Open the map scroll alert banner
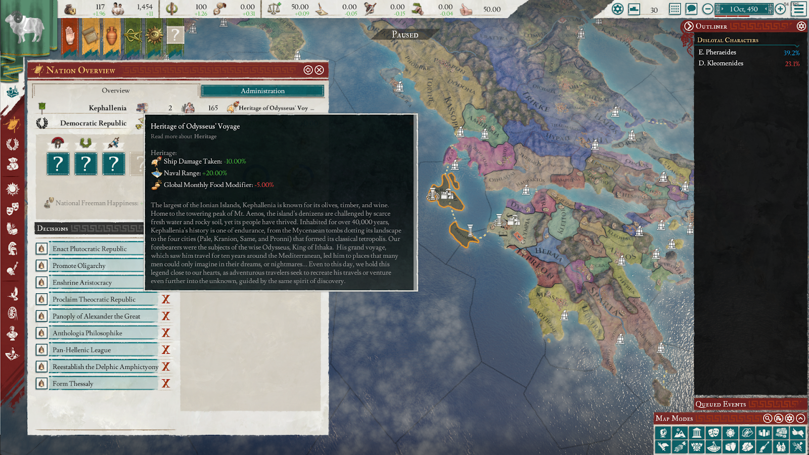The image size is (809, 455). pos(91,37)
